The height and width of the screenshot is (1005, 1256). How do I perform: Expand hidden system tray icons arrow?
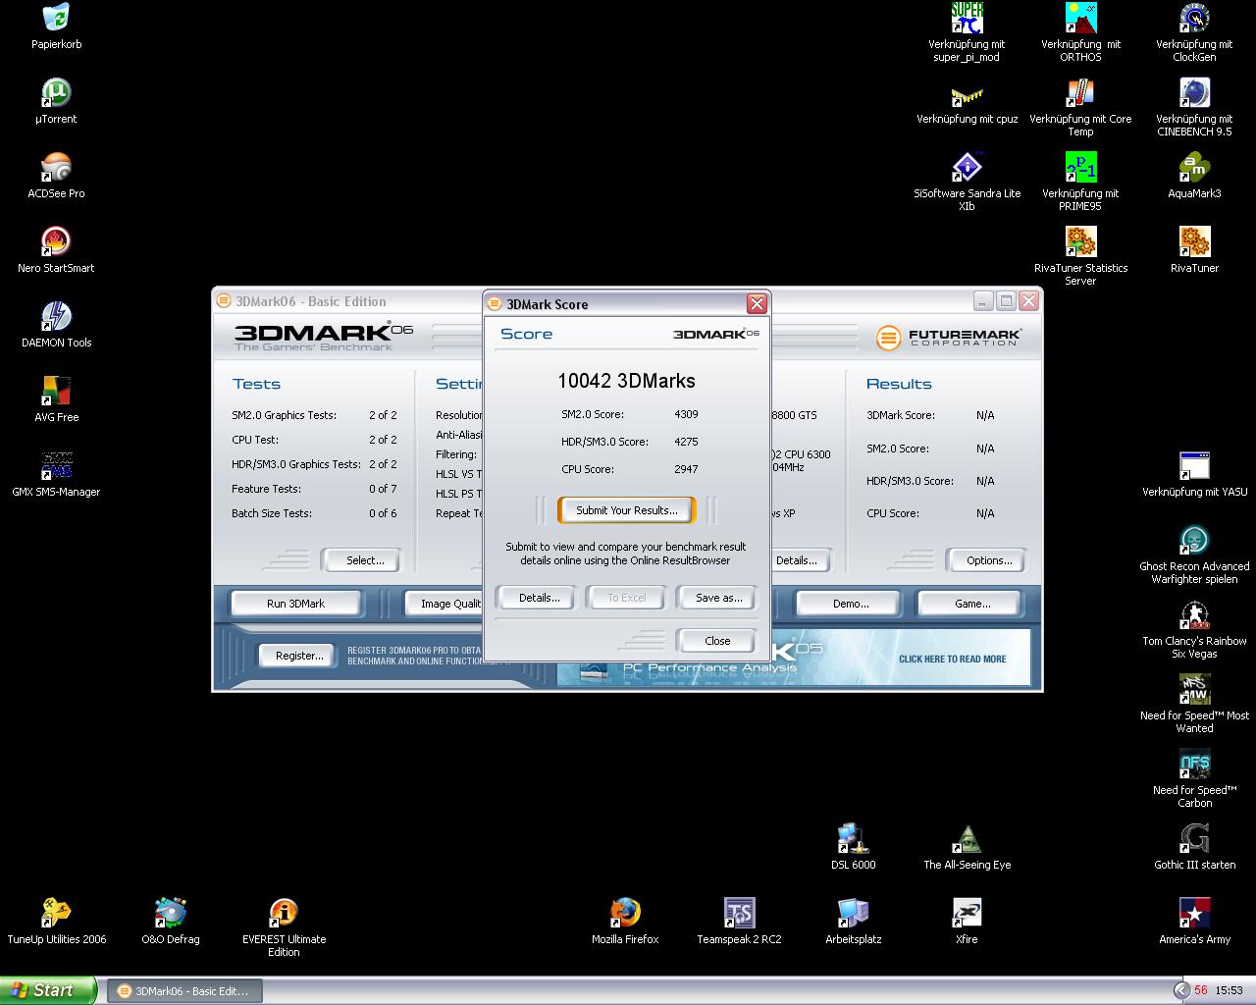(x=1181, y=990)
